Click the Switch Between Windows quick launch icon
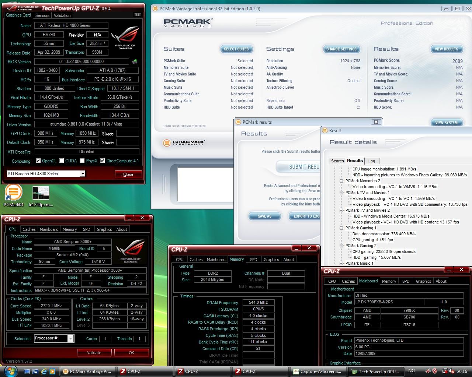 coord(35,371)
